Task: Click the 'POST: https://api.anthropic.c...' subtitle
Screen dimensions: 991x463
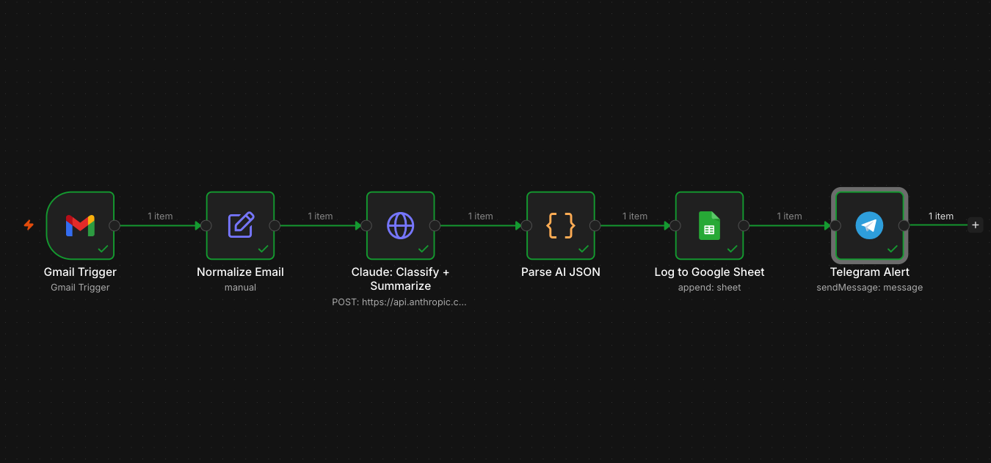Action: tap(399, 302)
